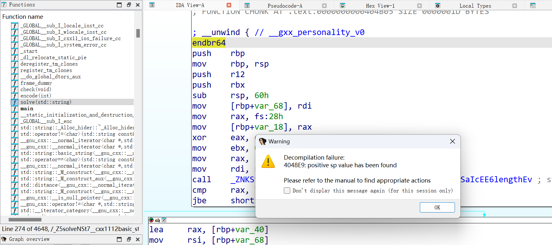Close the IDA View-A tab
The width and height of the screenshot is (552, 245).
(229, 5)
